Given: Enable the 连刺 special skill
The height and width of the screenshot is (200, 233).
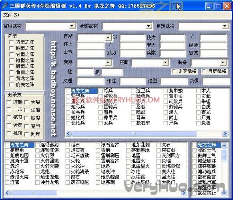Looking at the screenshot, I should (9, 102).
